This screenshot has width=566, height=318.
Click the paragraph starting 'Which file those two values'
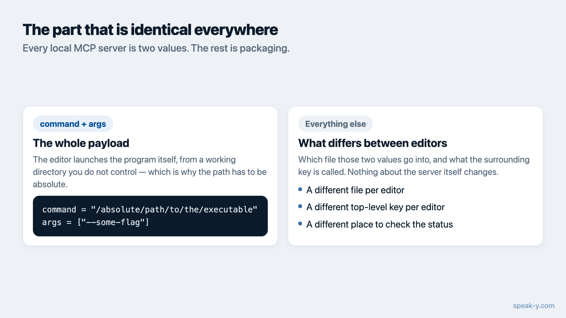414,166
